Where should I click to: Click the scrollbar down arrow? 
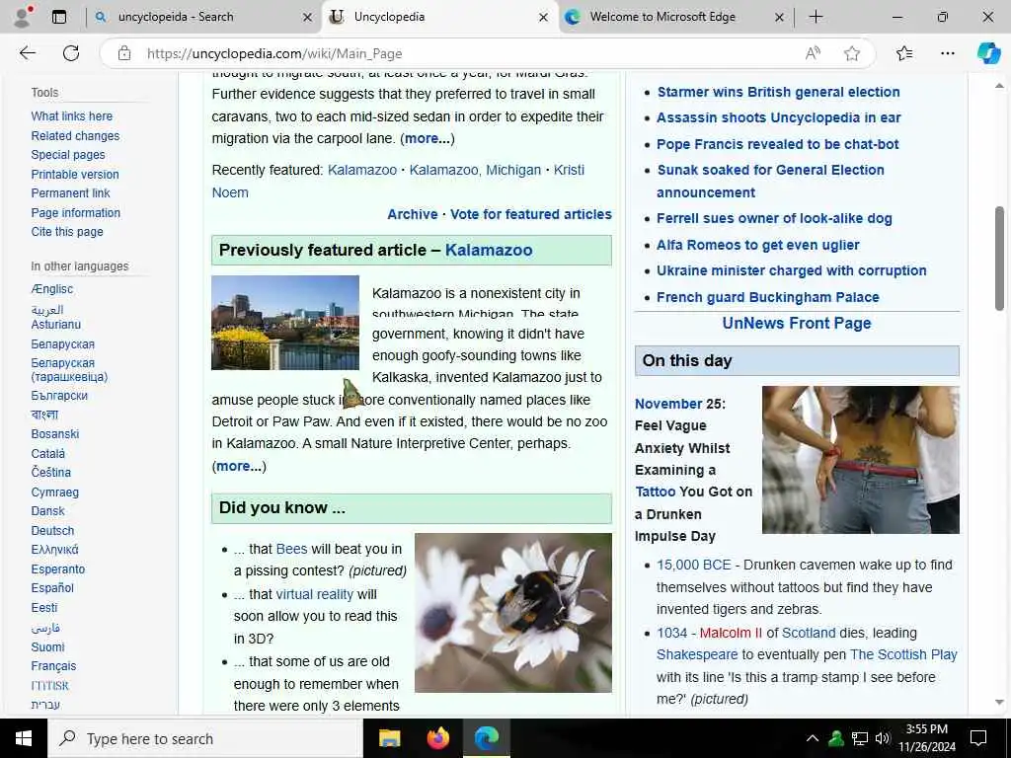[x=999, y=703]
